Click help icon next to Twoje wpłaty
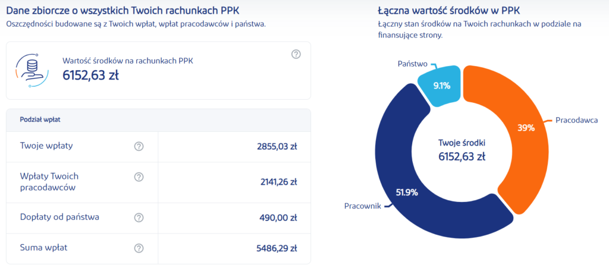The width and height of the screenshot is (609, 268). 139,146
